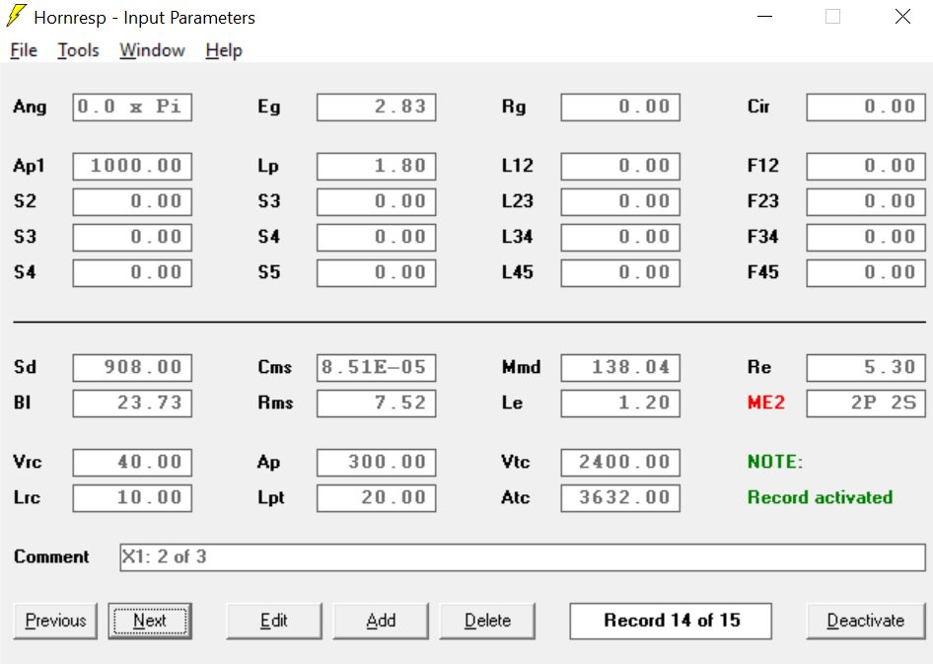Click the Vrc parameter label

click(28, 462)
